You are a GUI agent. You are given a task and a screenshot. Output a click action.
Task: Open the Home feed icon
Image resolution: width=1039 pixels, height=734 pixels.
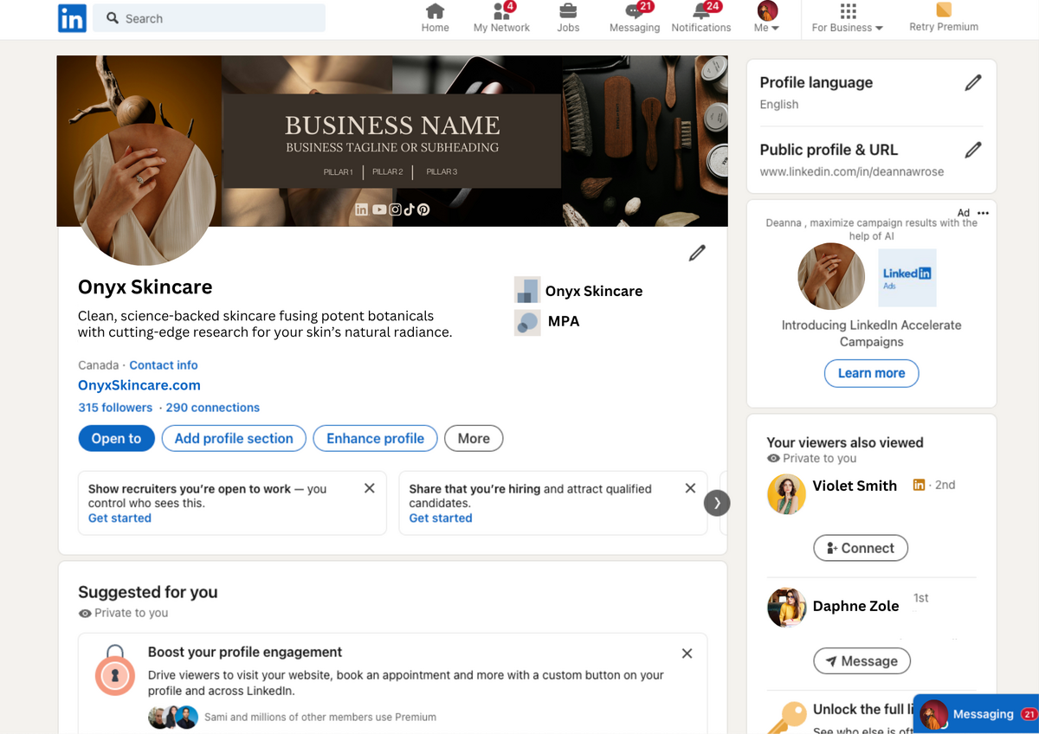435,11
